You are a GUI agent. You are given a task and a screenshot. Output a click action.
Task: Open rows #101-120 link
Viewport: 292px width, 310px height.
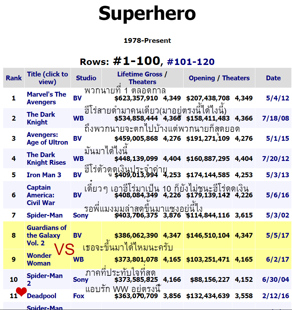point(191,62)
